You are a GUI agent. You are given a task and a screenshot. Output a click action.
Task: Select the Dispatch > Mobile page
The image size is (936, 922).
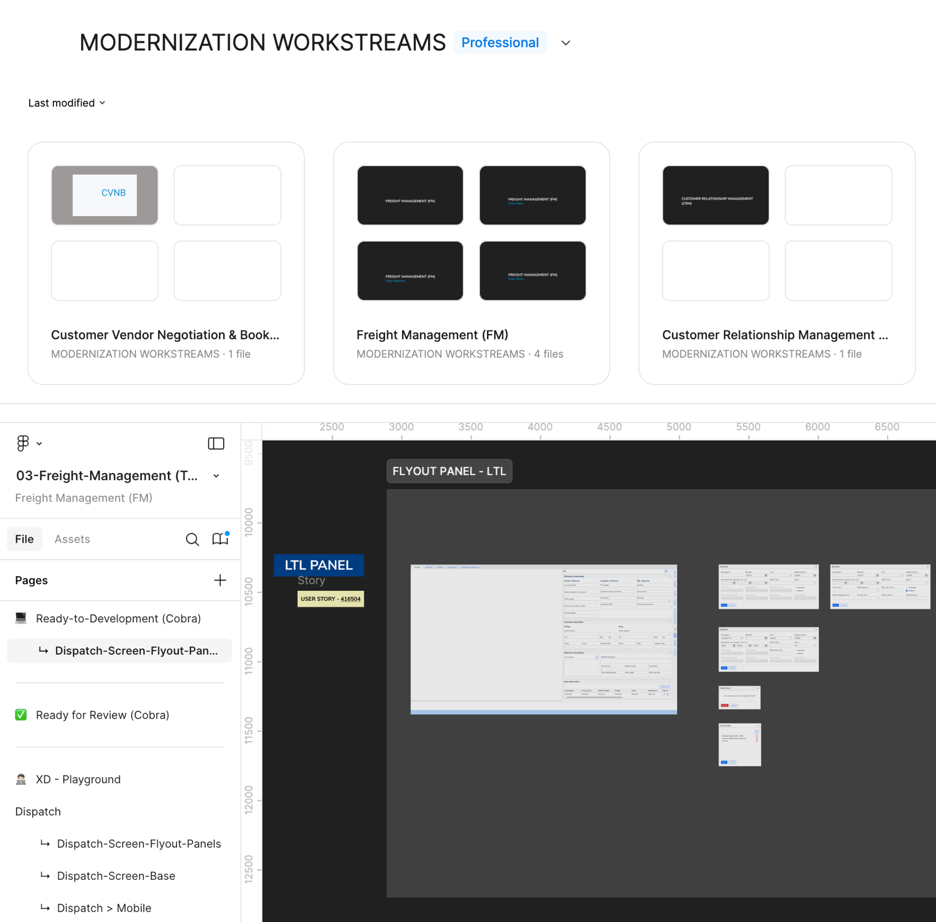click(x=104, y=908)
